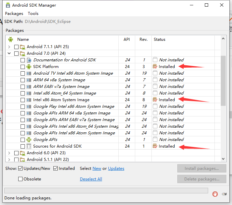
Task: Click the Android SDK Manager title bar icon
Action: pos(8,5)
